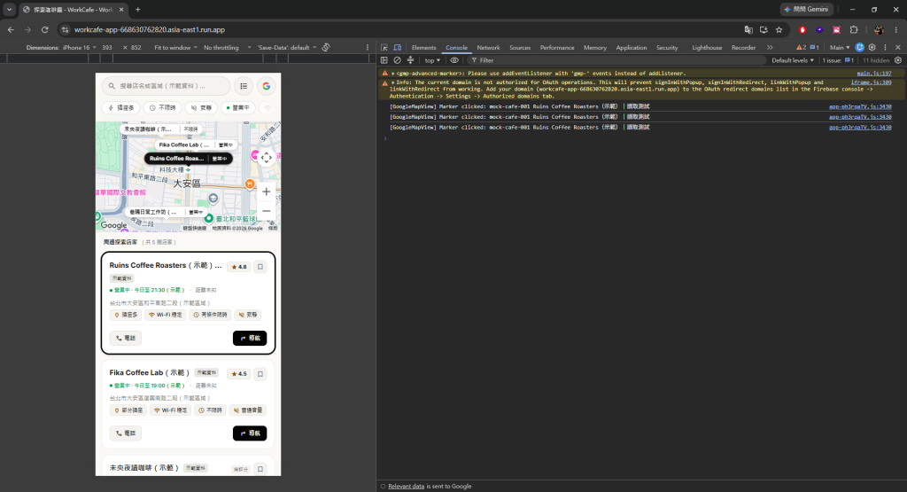This screenshot has width=907, height=492.
Task: Toggle the device toolbar icon in DevTools
Action: 398,48
